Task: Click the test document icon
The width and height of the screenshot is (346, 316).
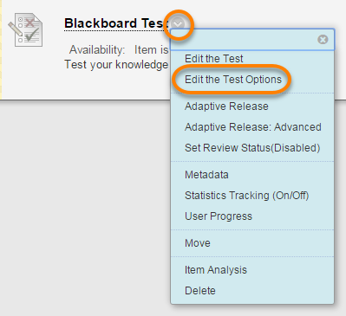Action: click(x=25, y=29)
